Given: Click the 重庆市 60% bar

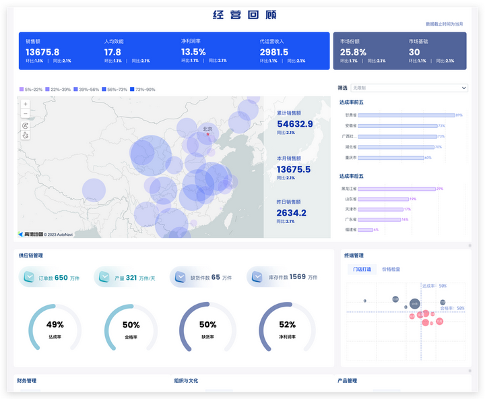Looking at the screenshot, I should (391, 158).
